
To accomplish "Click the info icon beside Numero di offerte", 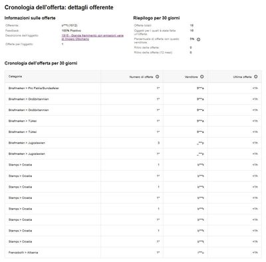I will click(157, 76).
